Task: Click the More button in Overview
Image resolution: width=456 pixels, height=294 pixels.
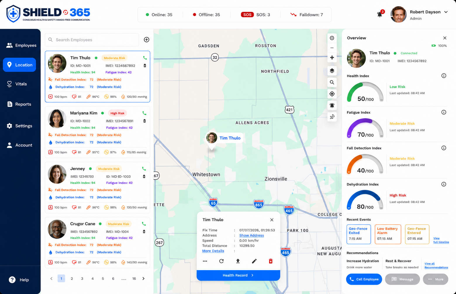Action: tap(436, 279)
